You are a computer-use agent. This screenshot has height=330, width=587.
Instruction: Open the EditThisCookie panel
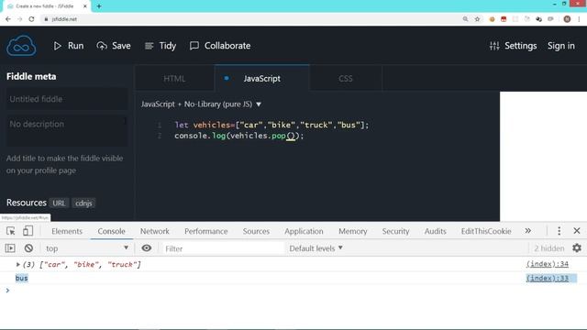coord(486,231)
